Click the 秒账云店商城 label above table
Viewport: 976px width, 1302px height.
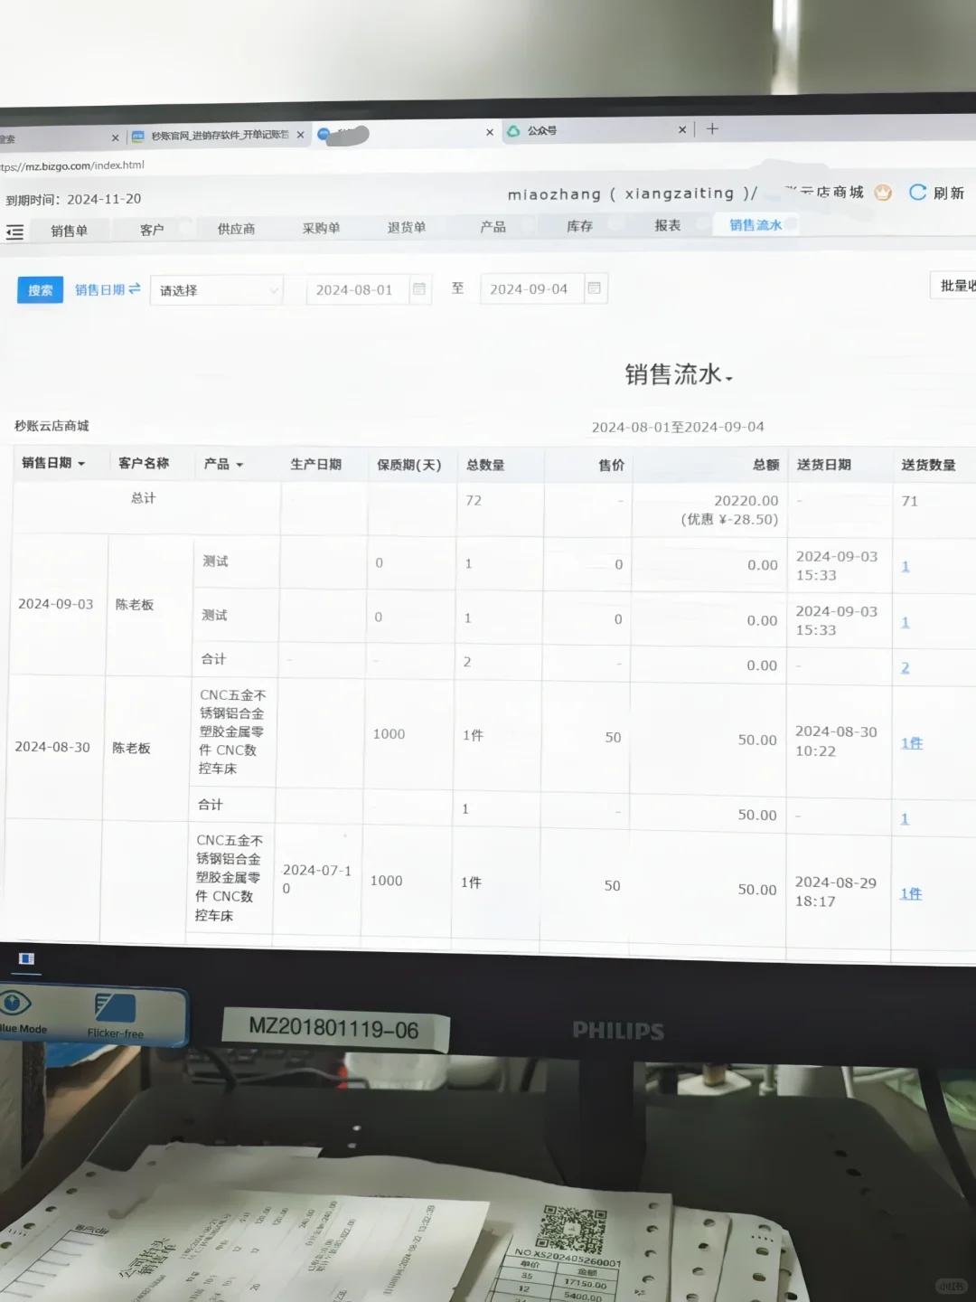click(x=52, y=426)
